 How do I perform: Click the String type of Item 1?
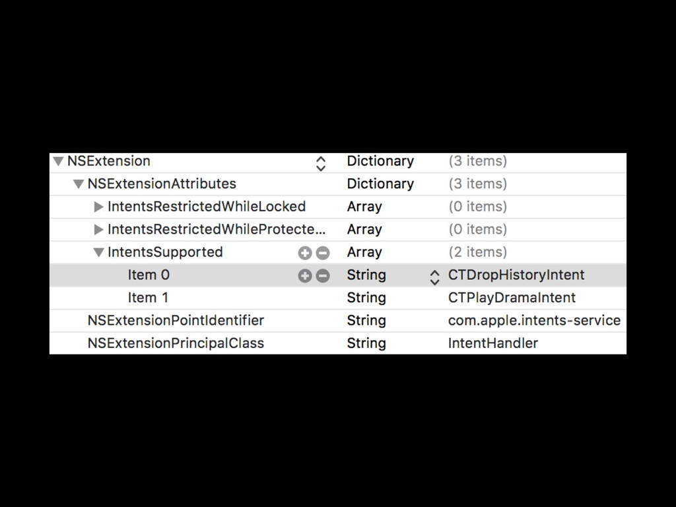pos(366,298)
